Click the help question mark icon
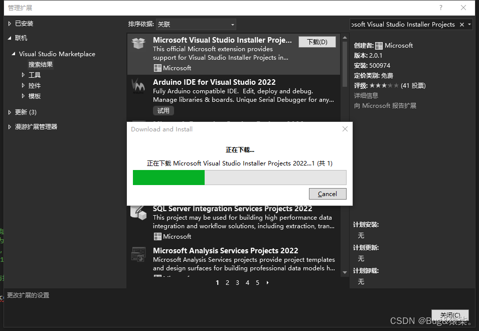This screenshot has height=331, width=479. 440,8
